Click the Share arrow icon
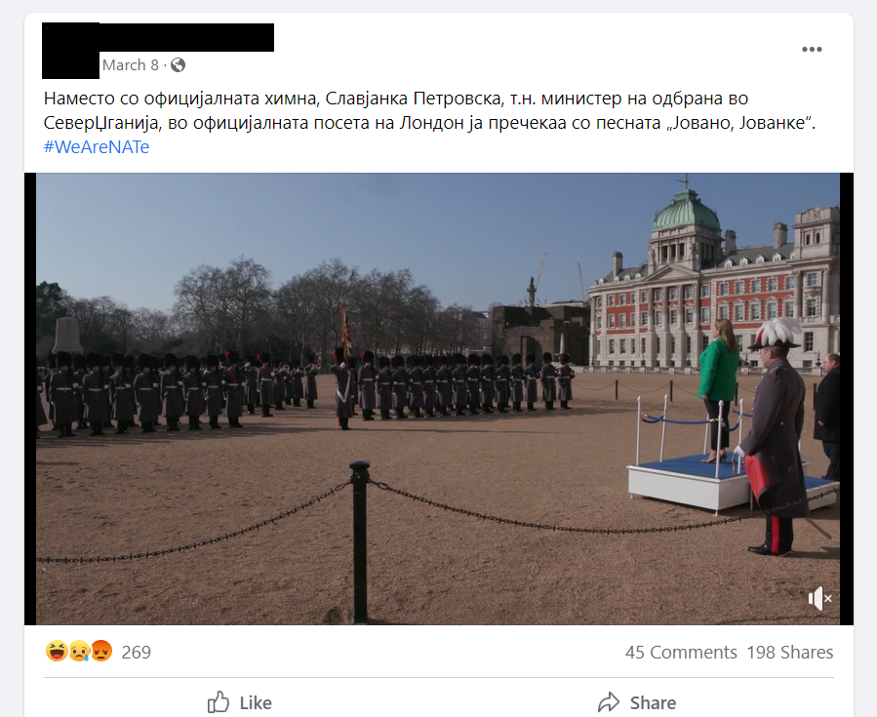Viewport: 877px width, 717px height. point(609,702)
